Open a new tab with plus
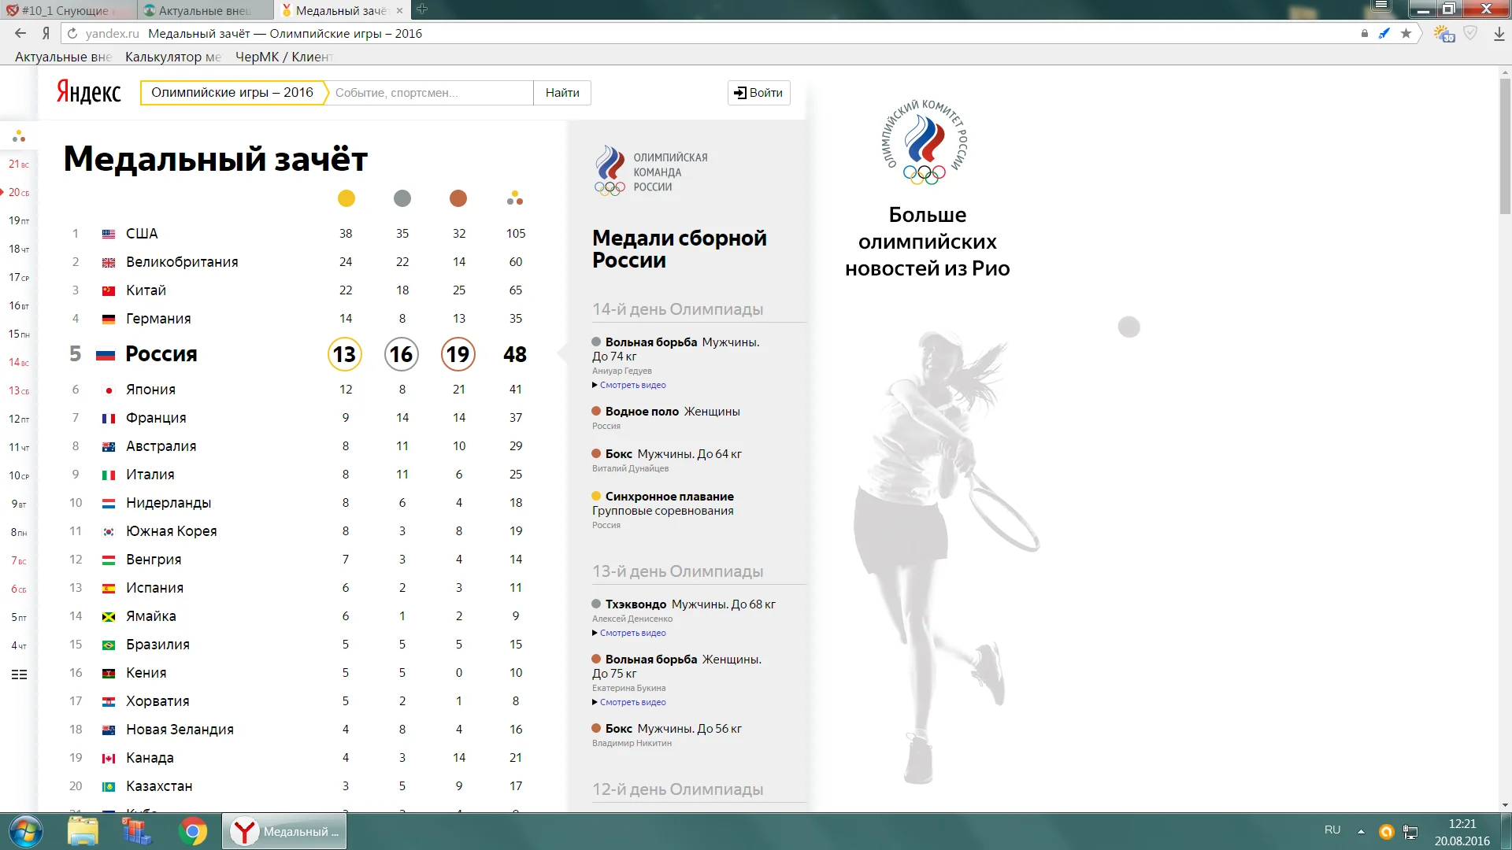The height and width of the screenshot is (850, 1512). (x=422, y=9)
